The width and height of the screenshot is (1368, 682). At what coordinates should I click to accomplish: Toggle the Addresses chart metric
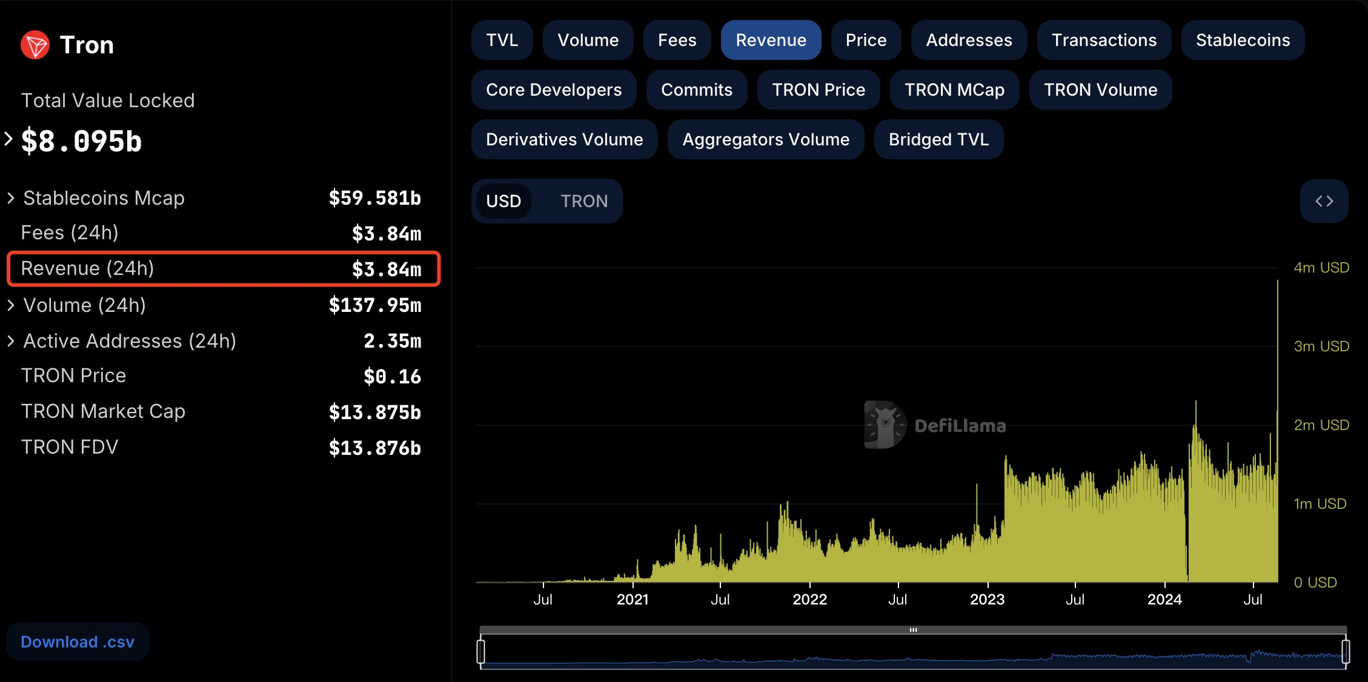969,40
